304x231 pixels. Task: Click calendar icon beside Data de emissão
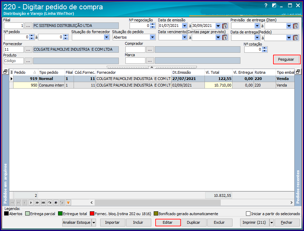pyautogui.click(x=225, y=26)
